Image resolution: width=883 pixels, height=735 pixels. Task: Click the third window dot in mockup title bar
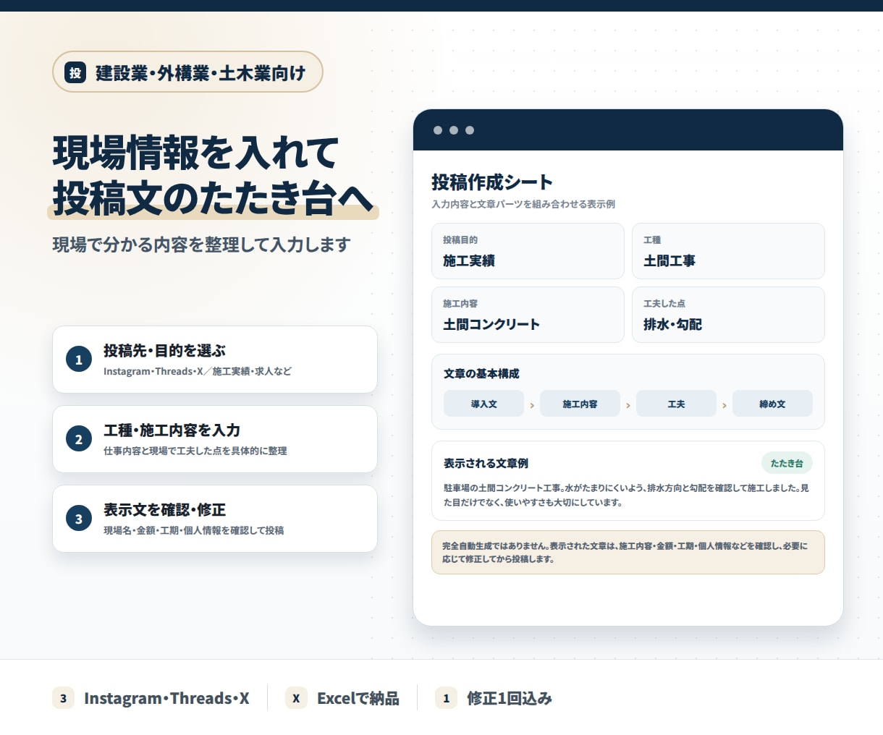coord(470,130)
